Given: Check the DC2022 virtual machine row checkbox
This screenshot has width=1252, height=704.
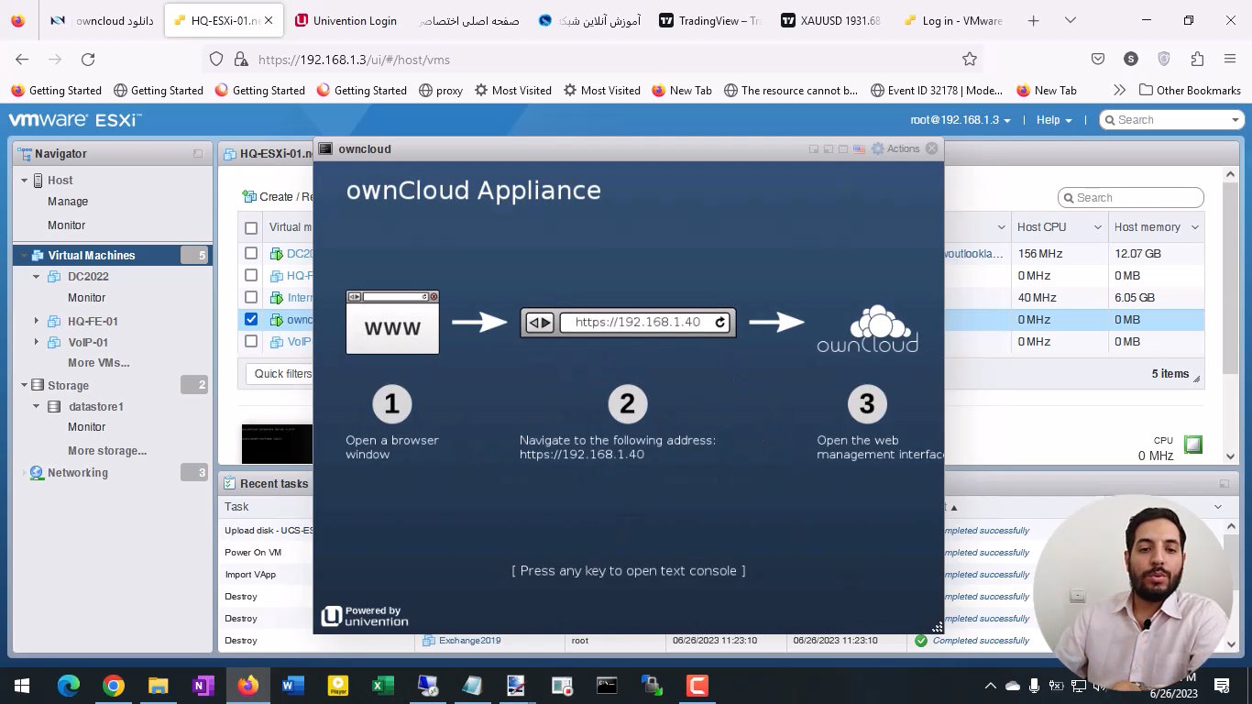Looking at the screenshot, I should click(x=251, y=253).
